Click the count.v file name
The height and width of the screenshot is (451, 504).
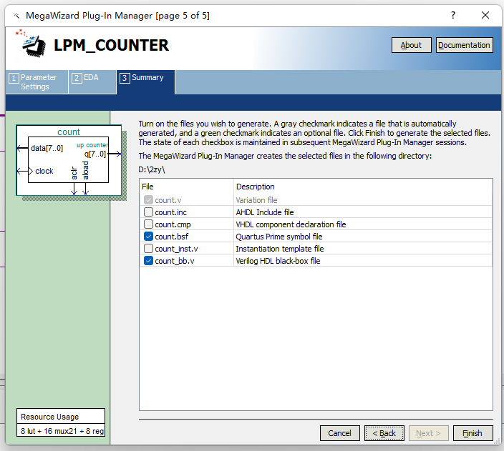point(168,200)
